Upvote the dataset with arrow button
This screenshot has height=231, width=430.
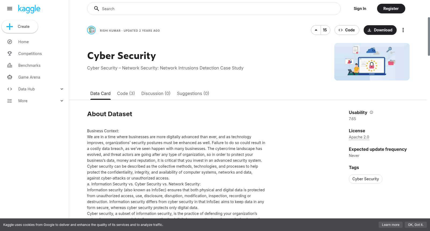click(x=316, y=30)
